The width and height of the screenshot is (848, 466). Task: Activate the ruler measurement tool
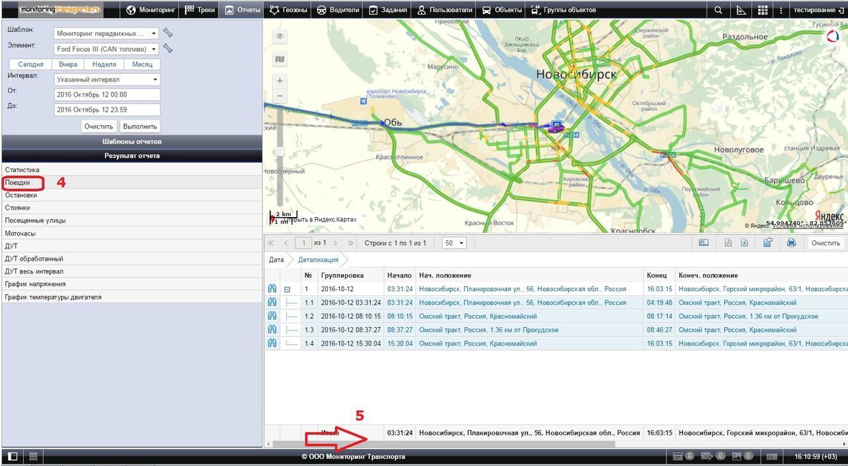[741, 10]
